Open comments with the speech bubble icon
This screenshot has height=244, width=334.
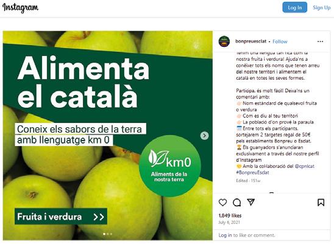(x=236, y=203)
